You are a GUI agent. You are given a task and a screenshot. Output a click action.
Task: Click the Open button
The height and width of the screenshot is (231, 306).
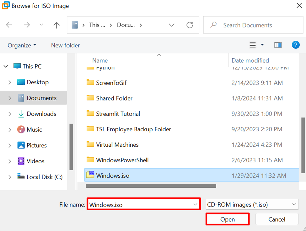228,219
